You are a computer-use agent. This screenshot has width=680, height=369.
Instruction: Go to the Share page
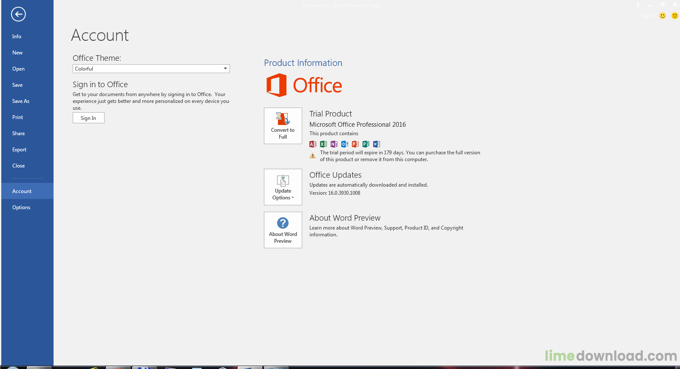tap(27, 133)
